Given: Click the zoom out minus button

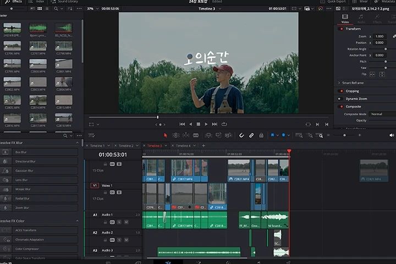Looking at the screenshot, I should tap(328, 135).
